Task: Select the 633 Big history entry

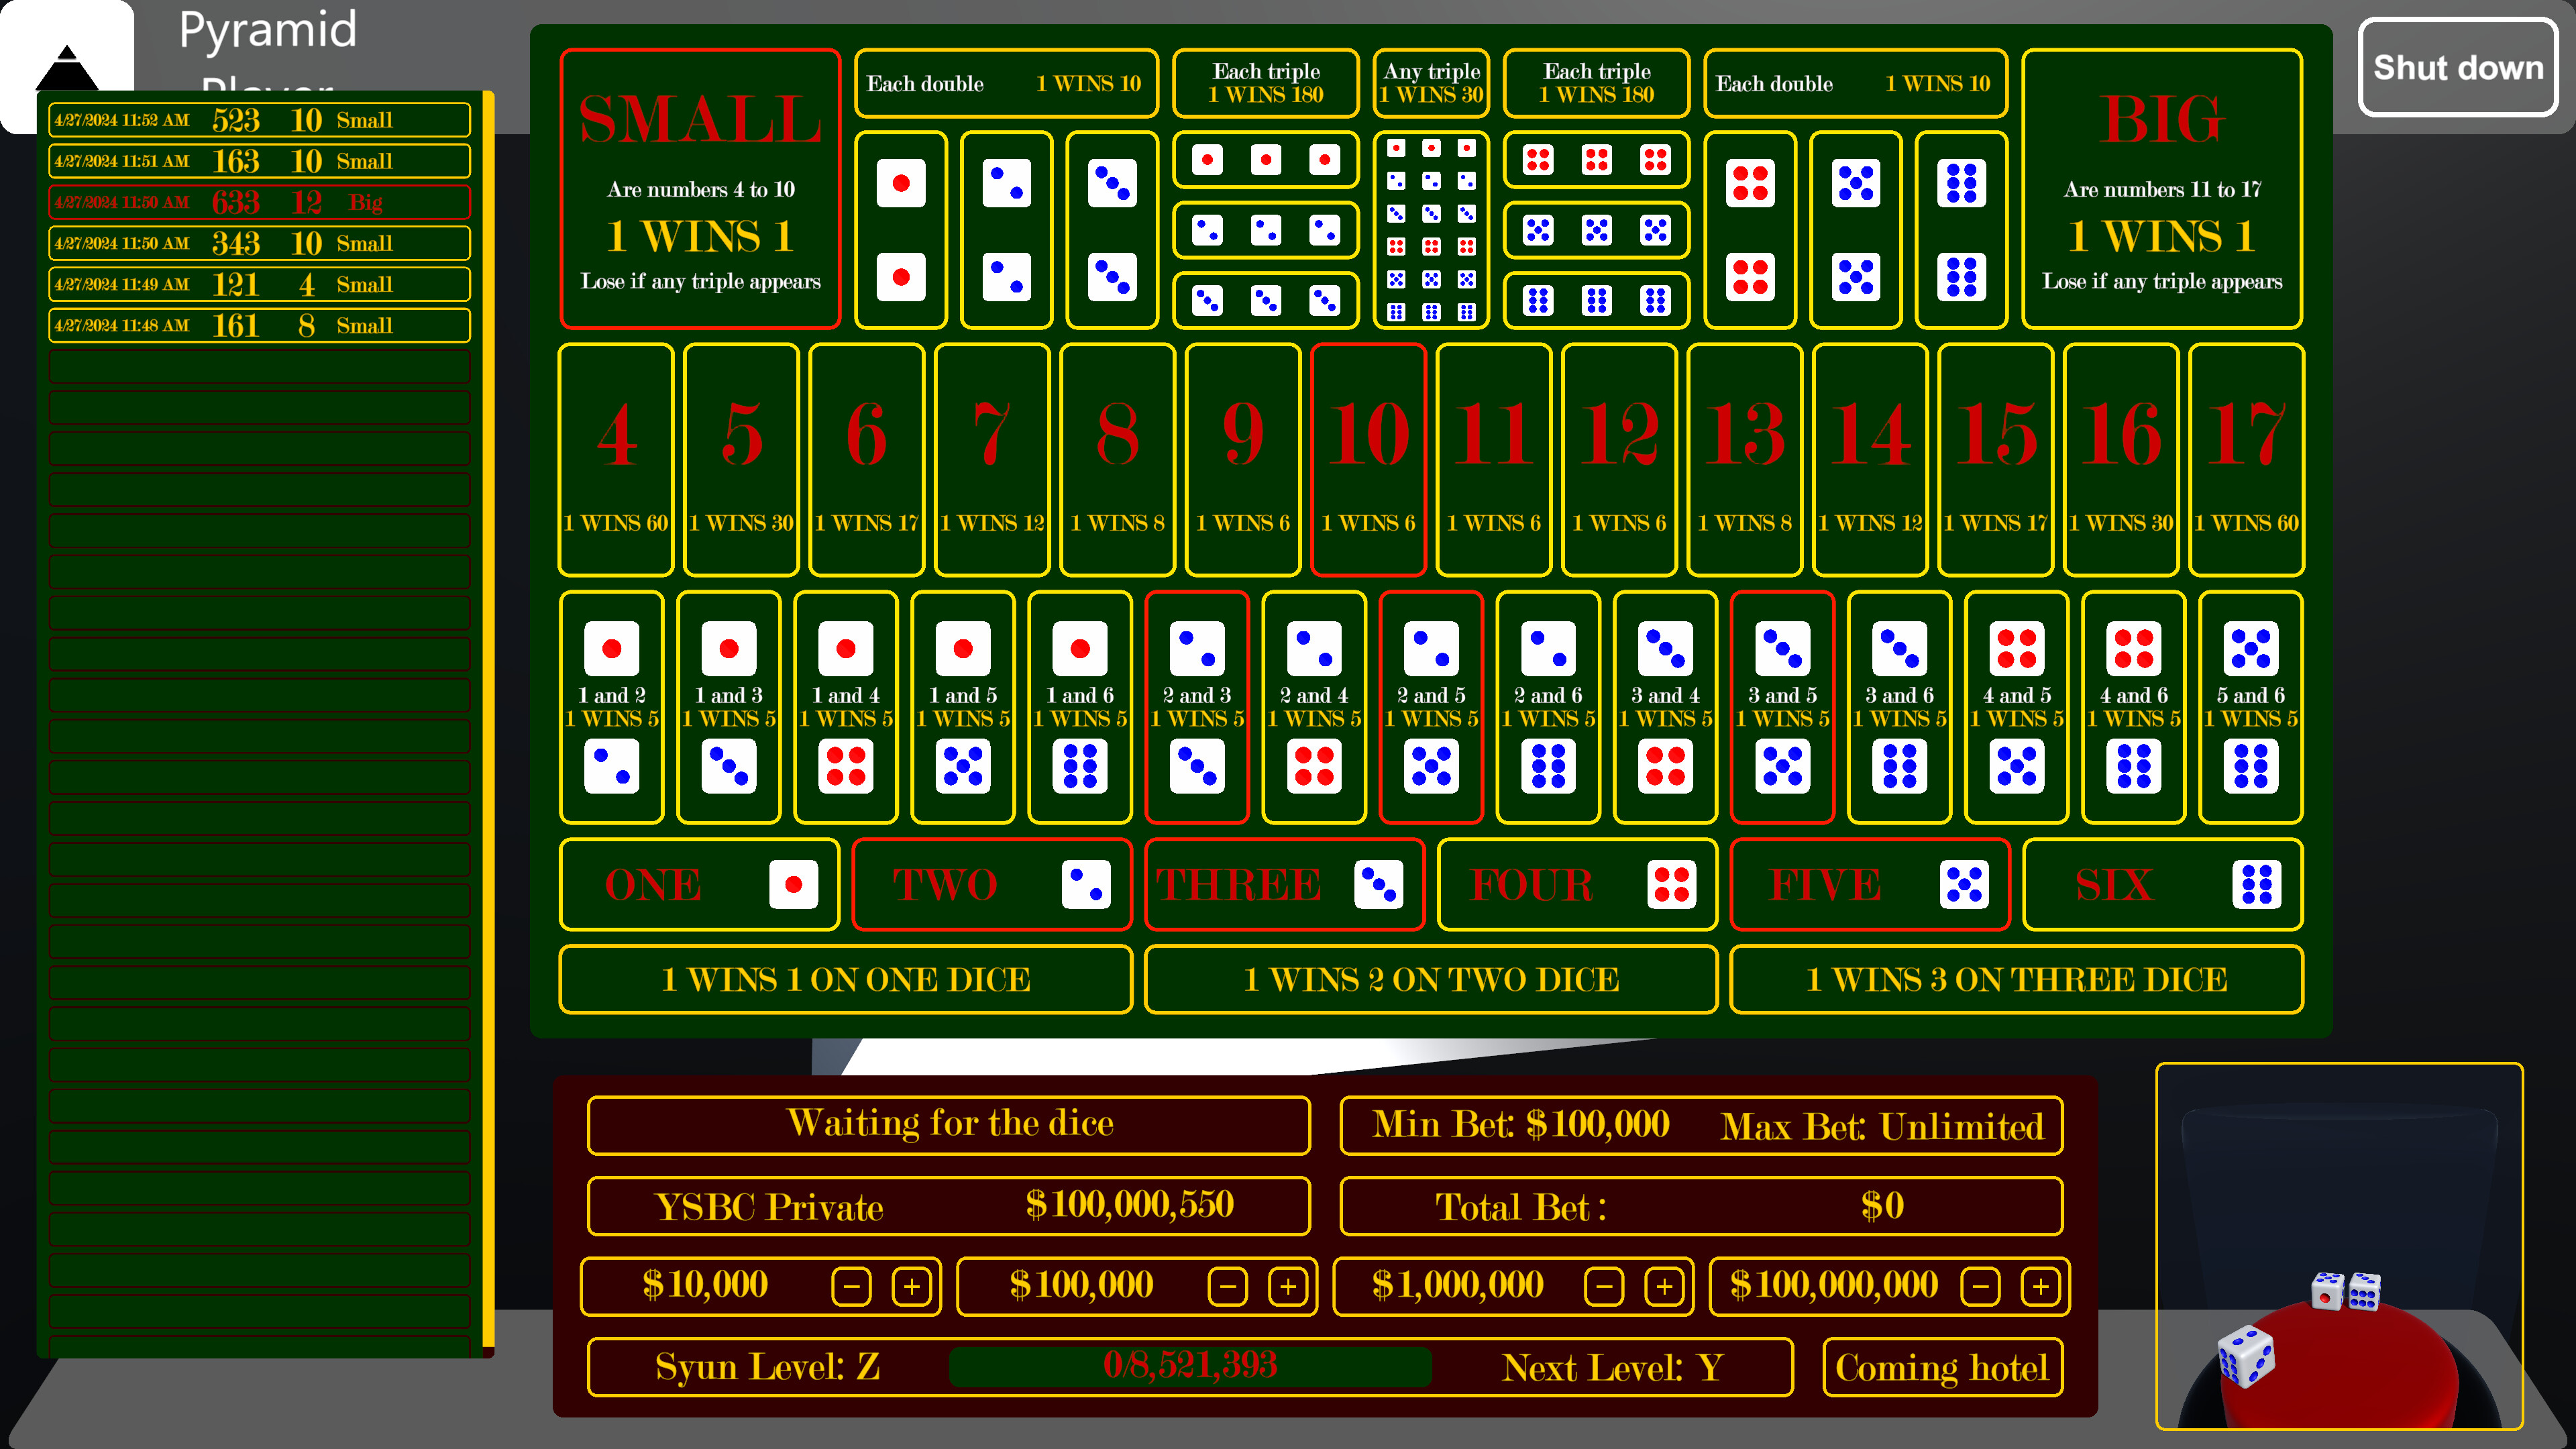Action: click(259, 201)
